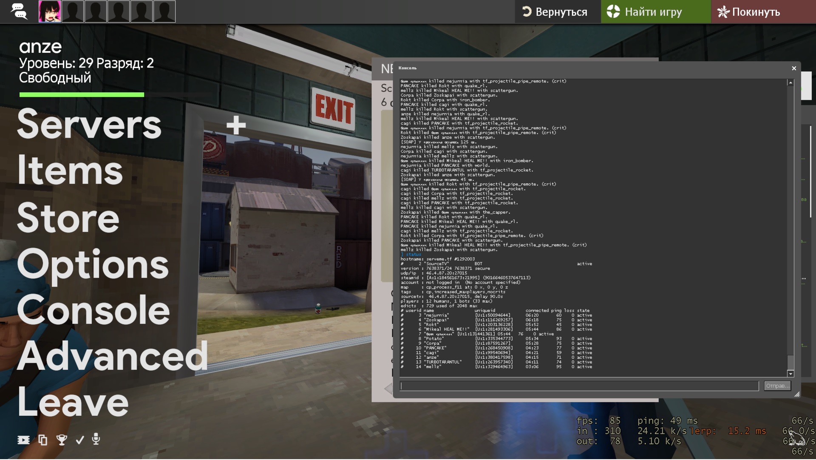
Task: Focus the console command input field
Action: (x=579, y=386)
